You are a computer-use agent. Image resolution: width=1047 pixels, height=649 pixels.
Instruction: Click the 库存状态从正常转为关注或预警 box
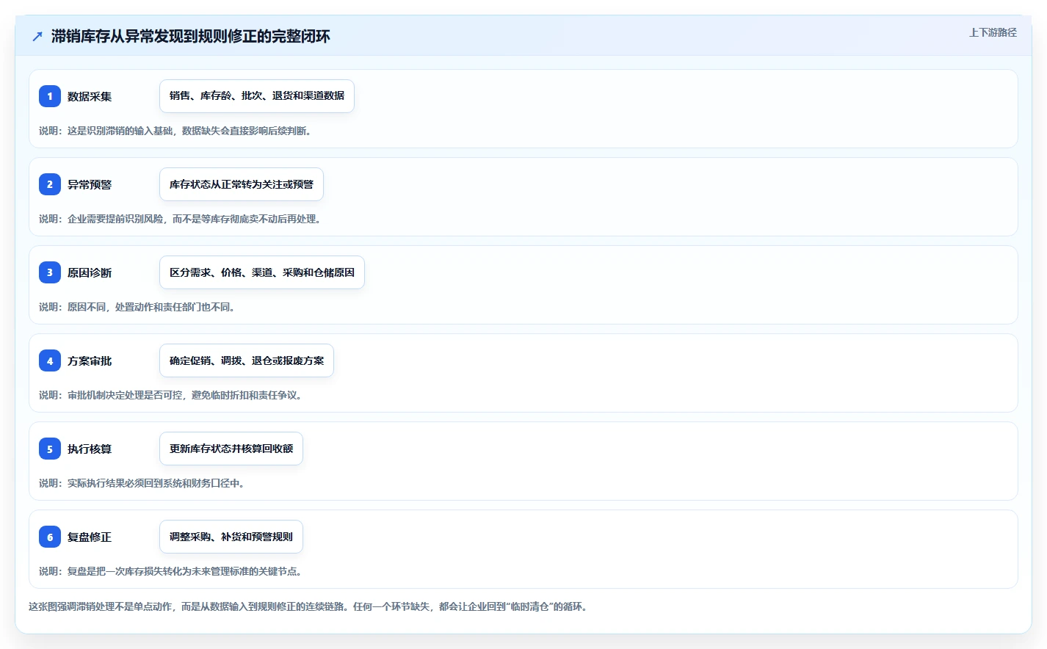(x=242, y=184)
